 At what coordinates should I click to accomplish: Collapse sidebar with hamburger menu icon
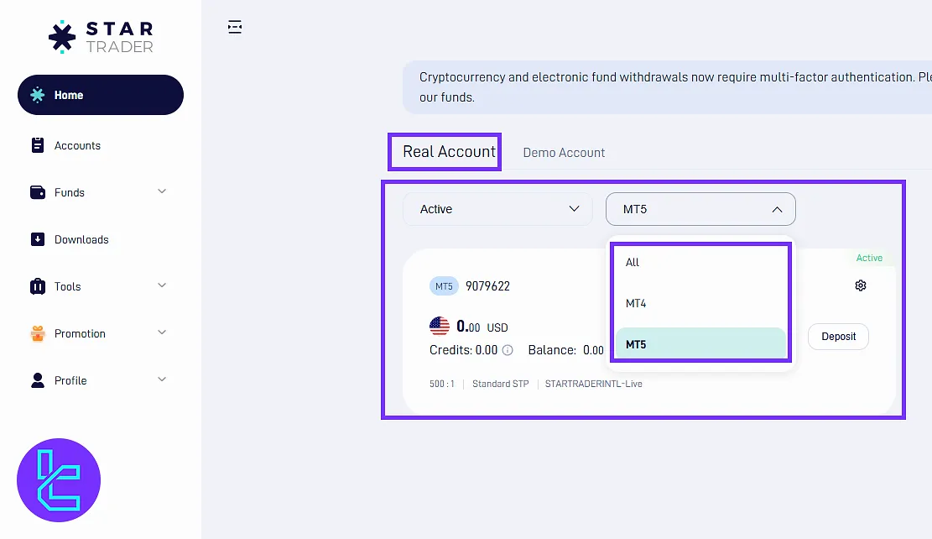pyautogui.click(x=235, y=27)
